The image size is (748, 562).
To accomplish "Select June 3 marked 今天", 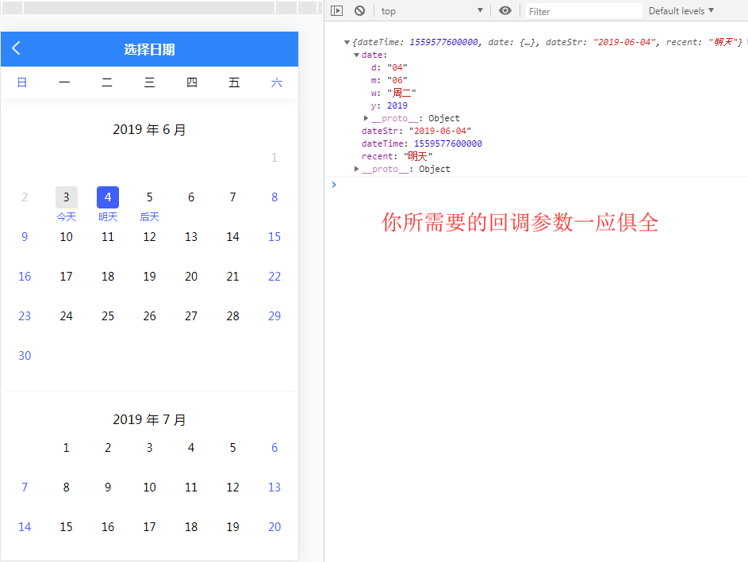I will pyautogui.click(x=67, y=197).
